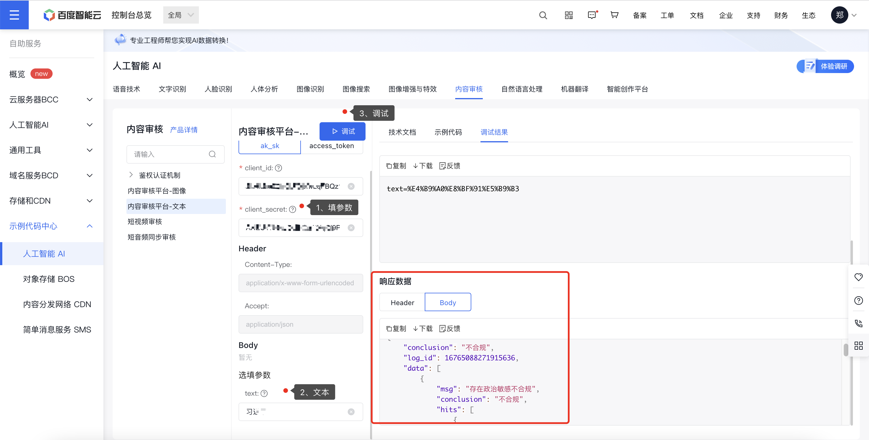Click text parameter help question icon
The height and width of the screenshot is (440, 869).
tap(264, 393)
